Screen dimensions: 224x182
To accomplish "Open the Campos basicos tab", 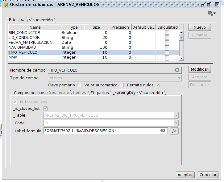I will (29, 93).
